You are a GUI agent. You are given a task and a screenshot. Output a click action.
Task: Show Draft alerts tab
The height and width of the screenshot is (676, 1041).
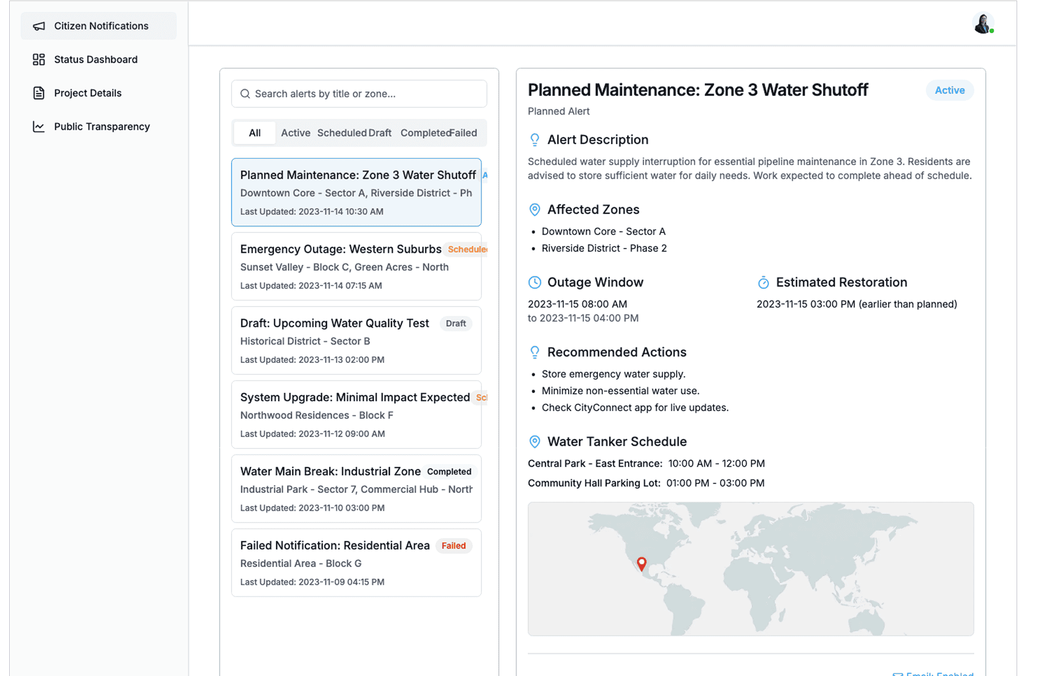point(380,133)
